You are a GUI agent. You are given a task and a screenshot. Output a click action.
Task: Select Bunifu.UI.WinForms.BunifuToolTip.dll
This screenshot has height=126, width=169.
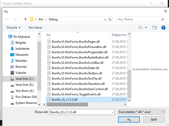pos(77,79)
